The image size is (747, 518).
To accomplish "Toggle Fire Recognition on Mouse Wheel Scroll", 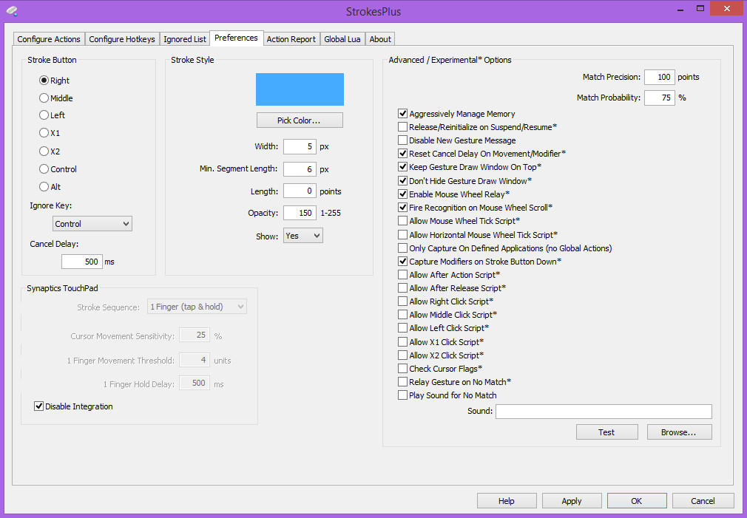I will coord(402,207).
